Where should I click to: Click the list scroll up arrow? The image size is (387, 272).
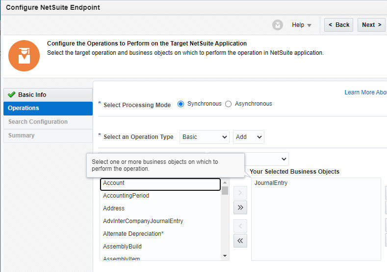(x=225, y=182)
